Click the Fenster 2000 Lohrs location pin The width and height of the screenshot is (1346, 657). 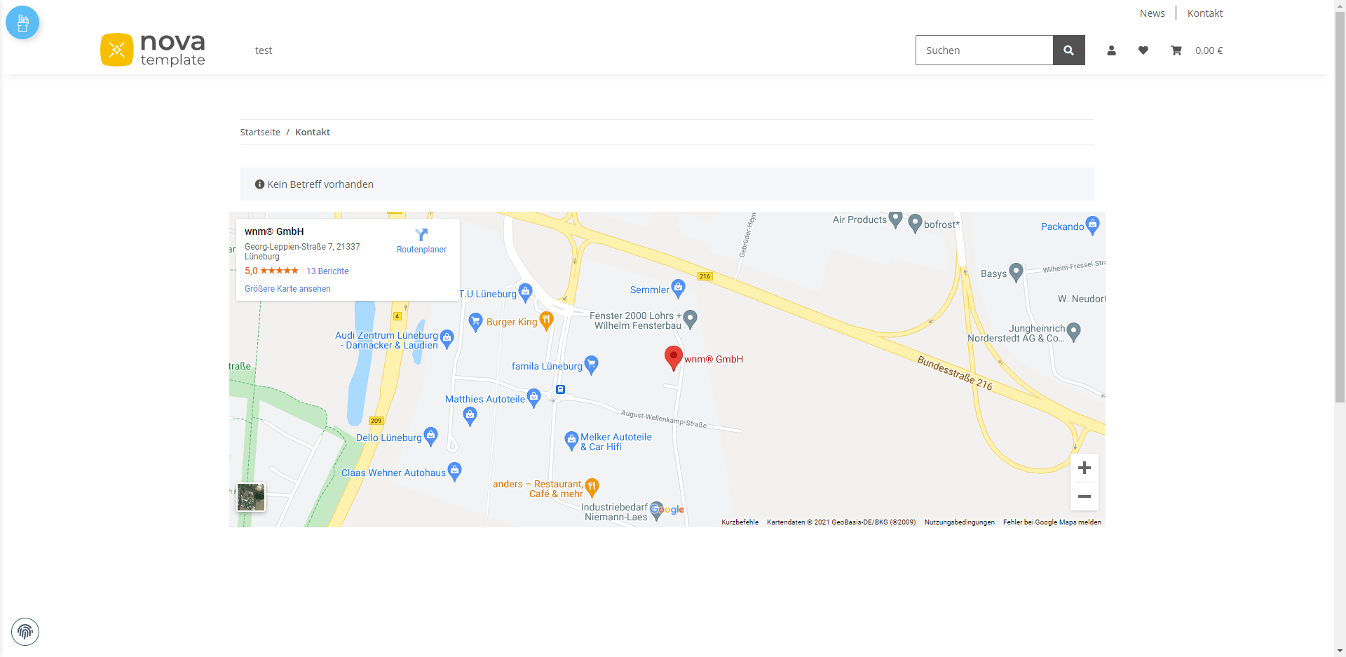click(x=691, y=319)
